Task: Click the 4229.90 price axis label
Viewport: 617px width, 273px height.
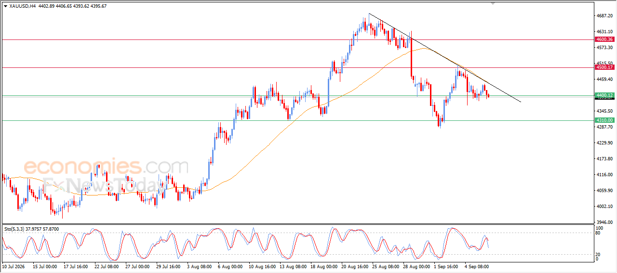Action: click(x=604, y=143)
